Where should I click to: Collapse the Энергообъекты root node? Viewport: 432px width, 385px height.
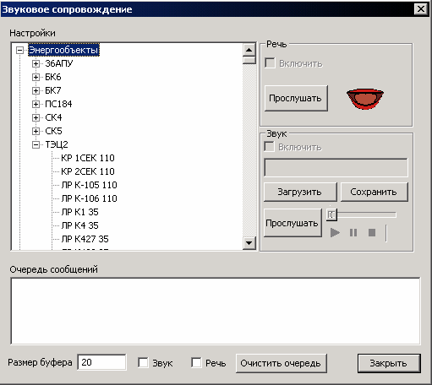tap(19, 51)
